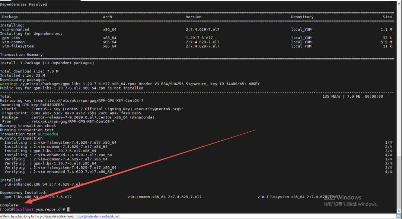Click the 'Arch' column header
This screenshot has height=219, width=402.
108,17
